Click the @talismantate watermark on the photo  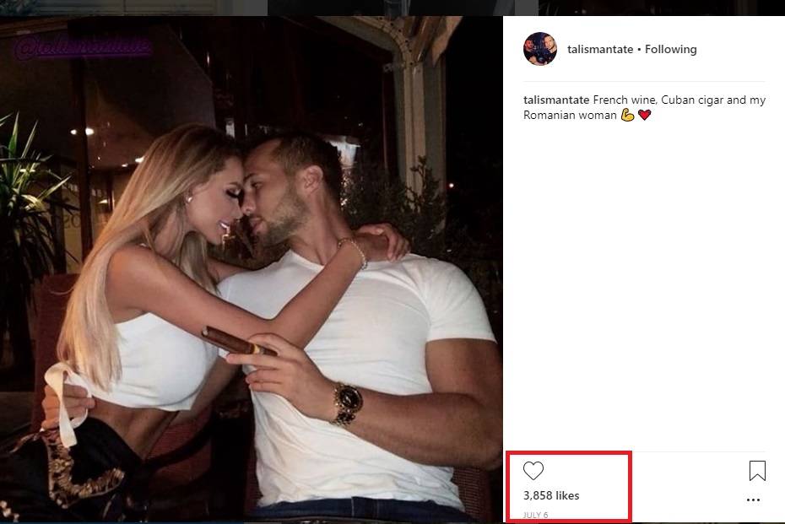coord(82,47)
